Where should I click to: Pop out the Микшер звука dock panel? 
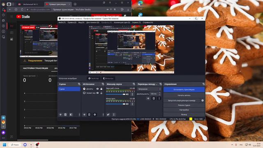coord(134,84)
